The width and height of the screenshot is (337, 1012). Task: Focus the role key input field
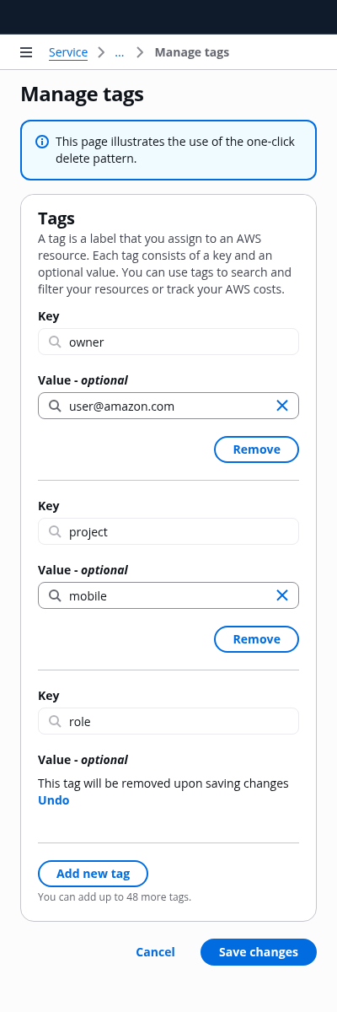click(x=168, y=721)
